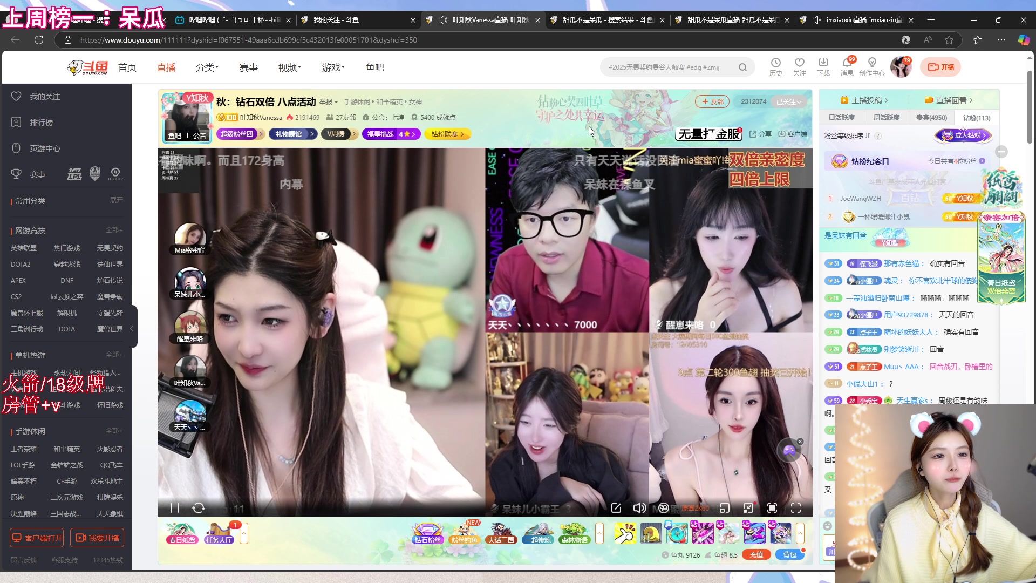Open V周榜 badge
Viewport: 1036px width, 583px height.
tap(339, 134)
